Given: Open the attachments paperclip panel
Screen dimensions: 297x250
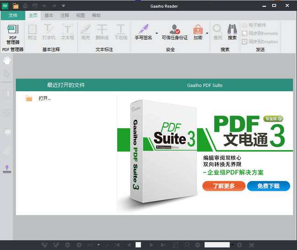Looking at the screenshot, I should point(7,151).
